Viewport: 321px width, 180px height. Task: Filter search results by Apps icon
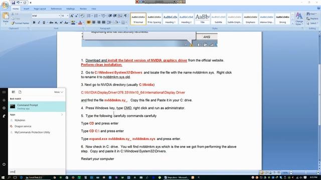pyautogui.click(x=14, y=92)
